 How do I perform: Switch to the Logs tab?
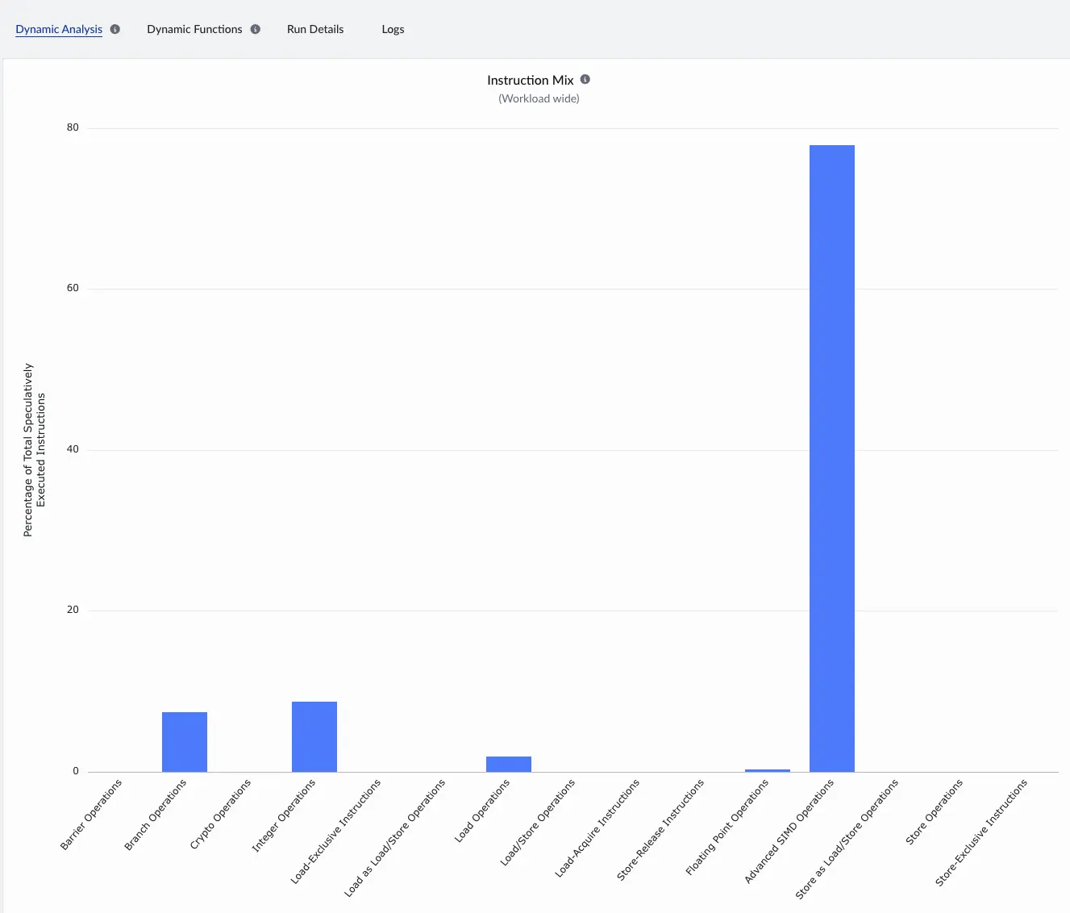[x=393, y=29]
